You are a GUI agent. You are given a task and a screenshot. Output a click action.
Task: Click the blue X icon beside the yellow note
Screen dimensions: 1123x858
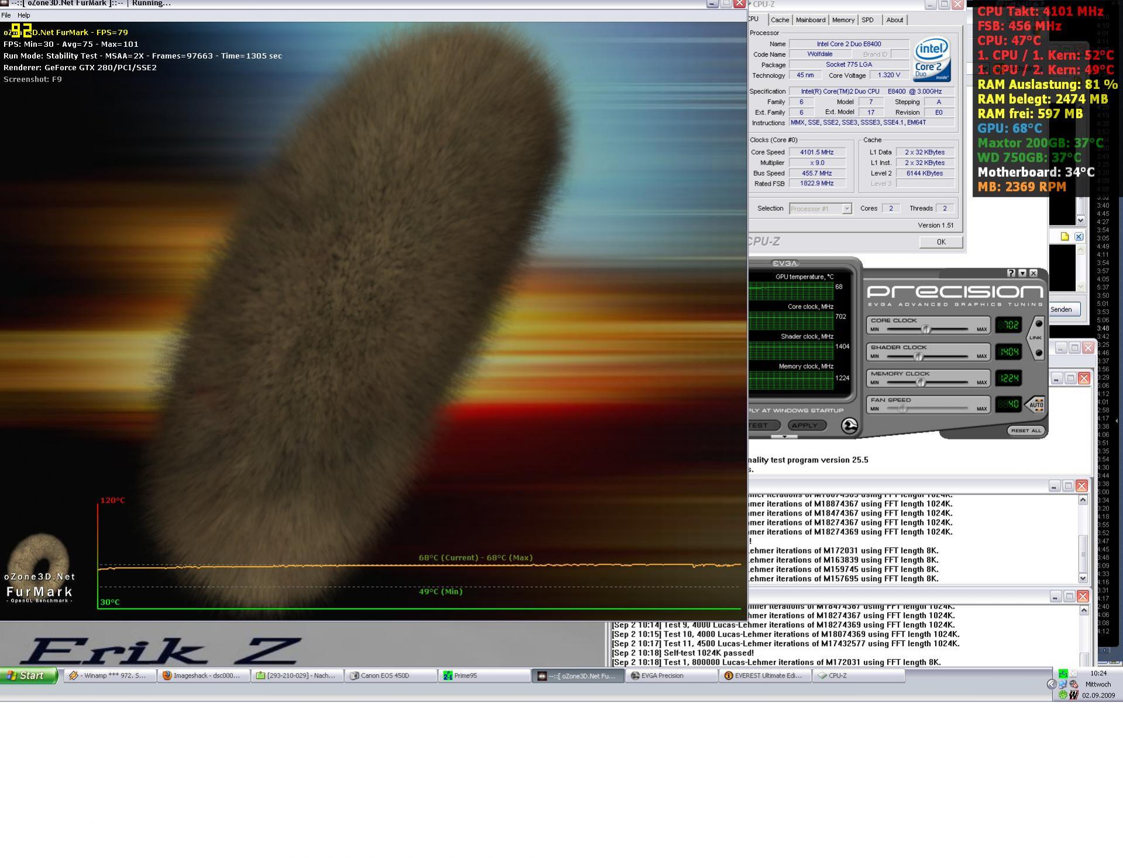(x=1079, y=236)
